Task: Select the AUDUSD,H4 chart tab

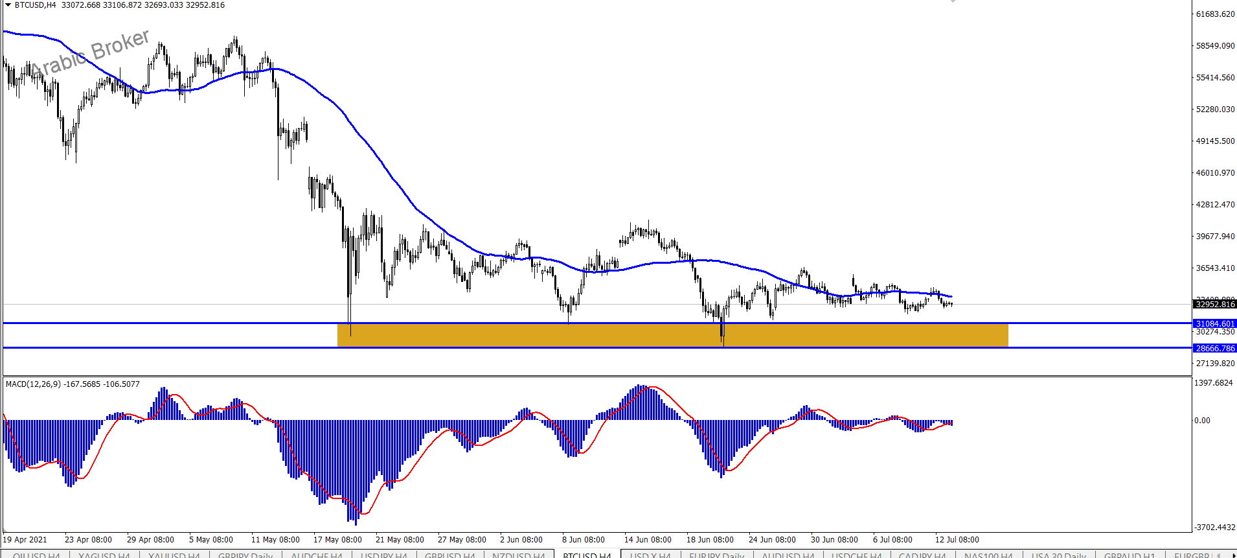Action: coord(788,555)
